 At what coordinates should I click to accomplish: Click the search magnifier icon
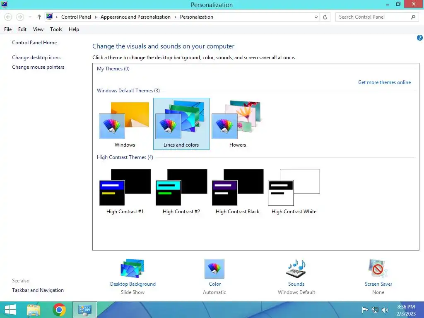coord(413,17)
